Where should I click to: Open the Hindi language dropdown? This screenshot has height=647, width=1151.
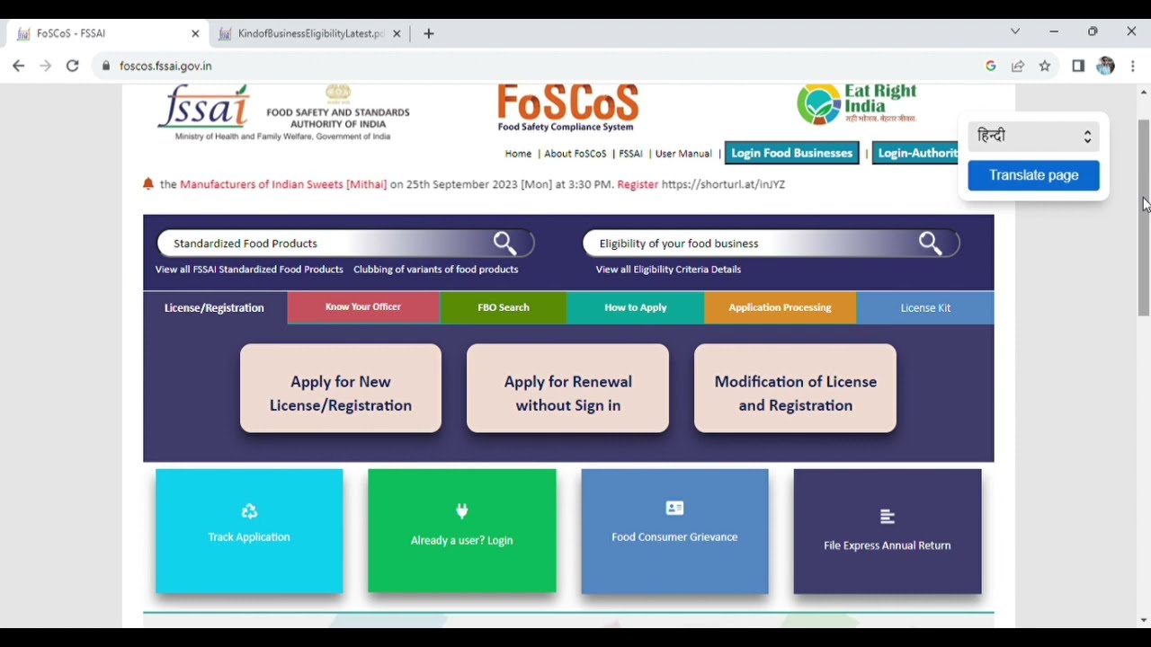1034,137
